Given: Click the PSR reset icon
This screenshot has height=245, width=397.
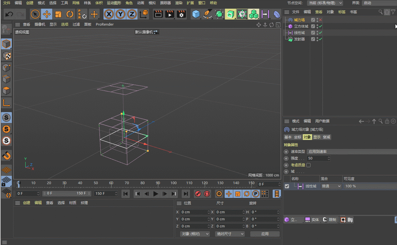Looking at the screenshot, I should [82, 14].
